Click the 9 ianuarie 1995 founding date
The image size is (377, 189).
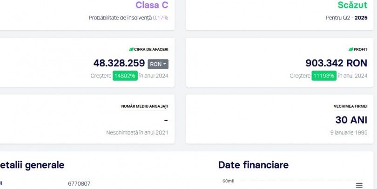click(x=349, y=133)
